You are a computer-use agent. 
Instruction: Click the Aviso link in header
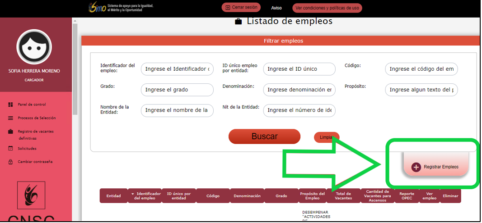coord(276,8)
